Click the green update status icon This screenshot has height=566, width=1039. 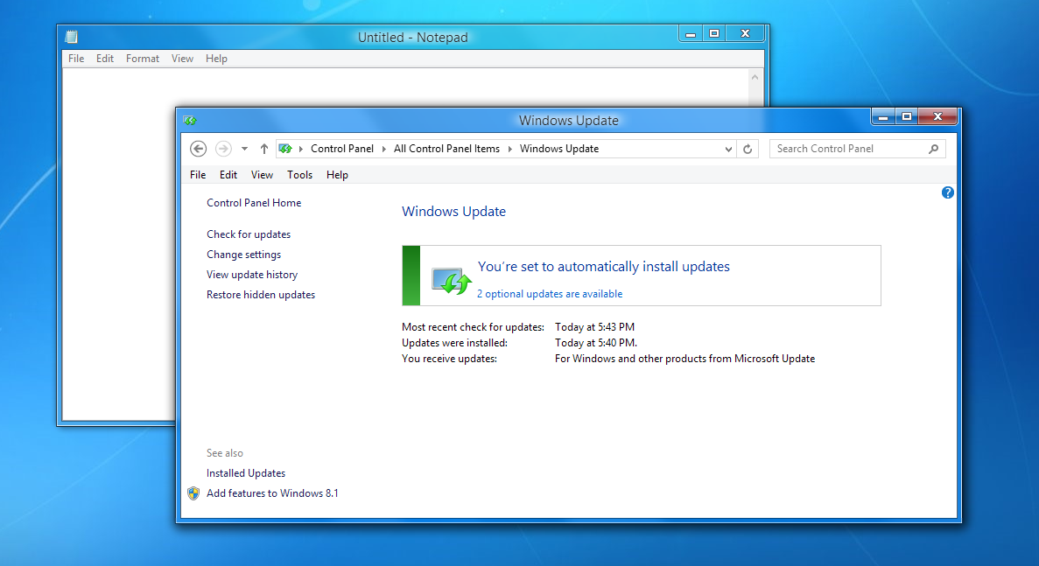click(x=450, y=278)
